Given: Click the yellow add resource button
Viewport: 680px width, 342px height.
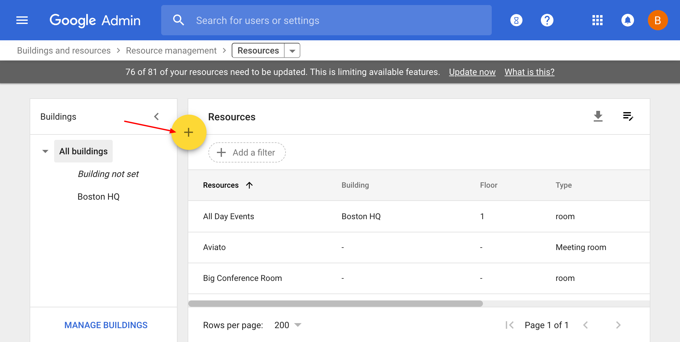Looking at the screenshot, I should click(189, 132).
